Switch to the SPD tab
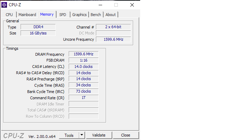 pyautogui.click(x=63, y=15)
